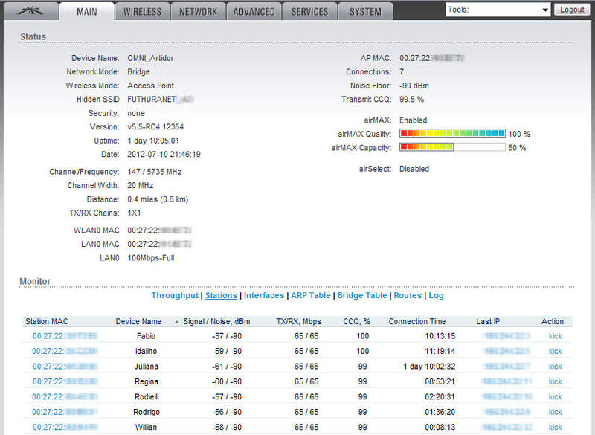Select the SERVICES tab
Viewport: 595px width, 435px height.
click(309, 12)
